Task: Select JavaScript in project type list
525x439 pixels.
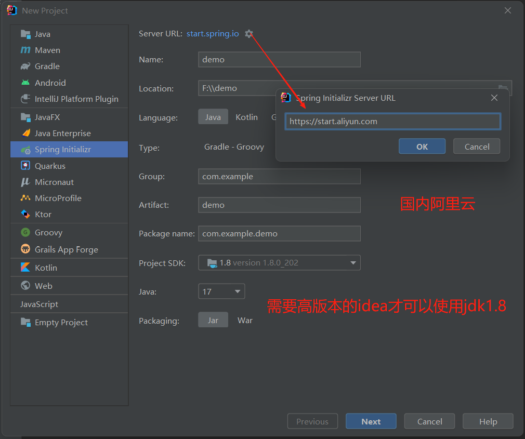Action: tap(69, 304)
